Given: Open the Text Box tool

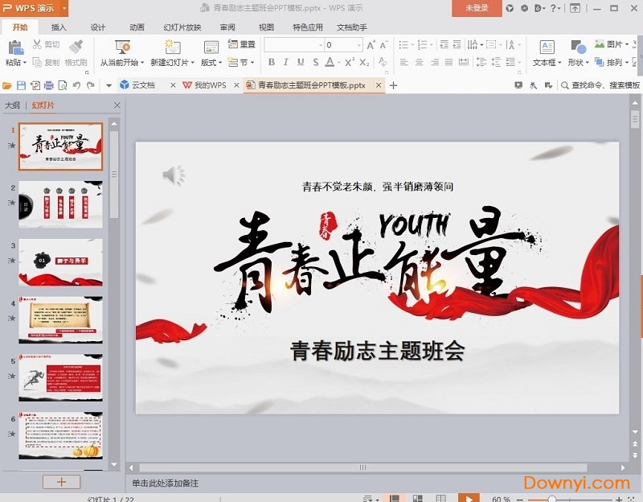Looking at the screenshot, I should (x=547, y=46).
